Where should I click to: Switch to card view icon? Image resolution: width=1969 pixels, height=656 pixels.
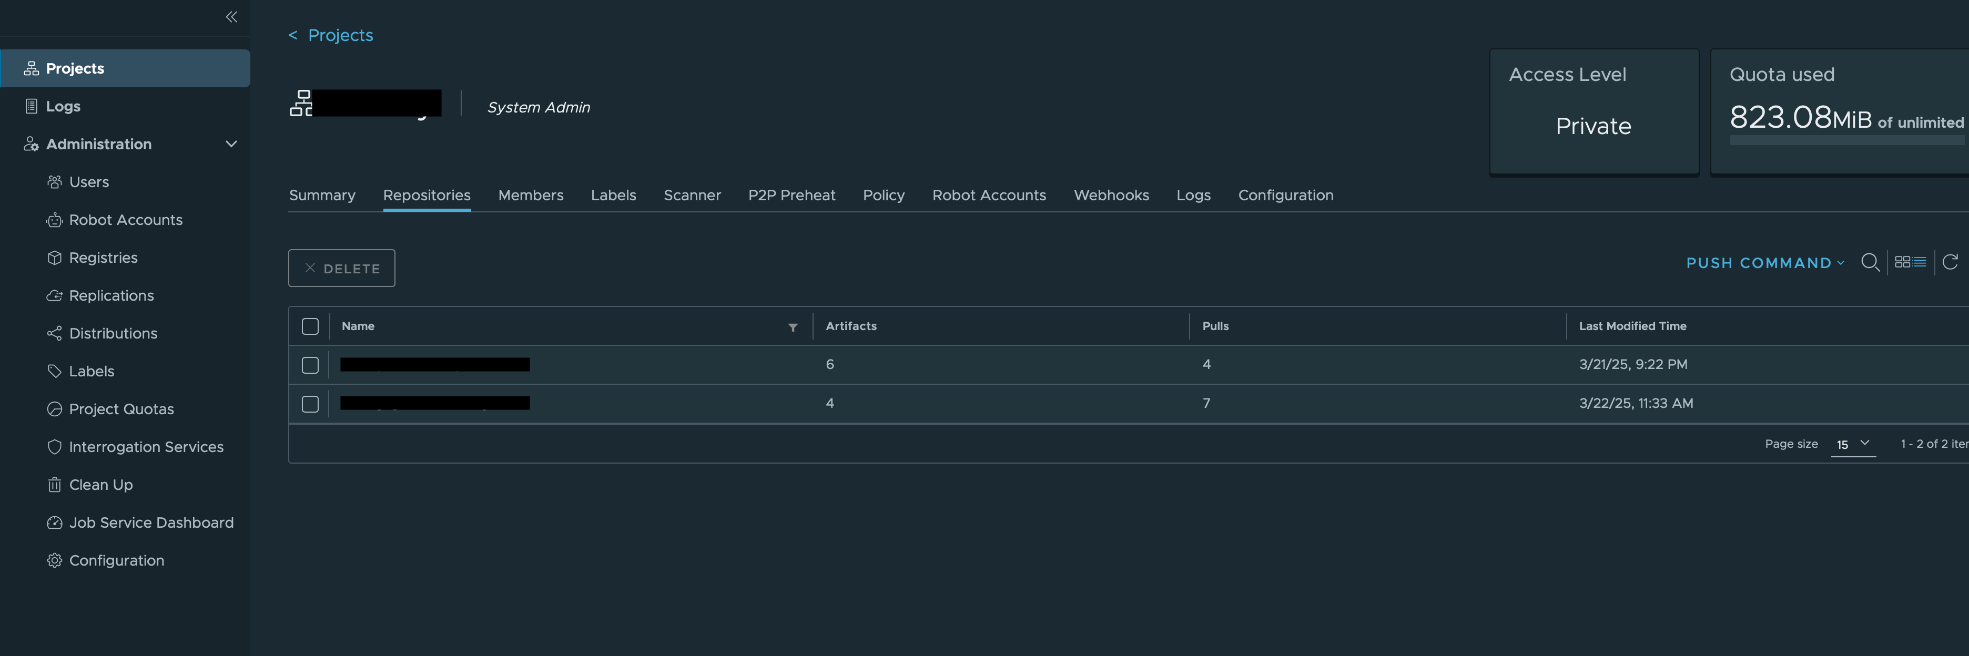pyautogui.click(x=1903, y=262)
